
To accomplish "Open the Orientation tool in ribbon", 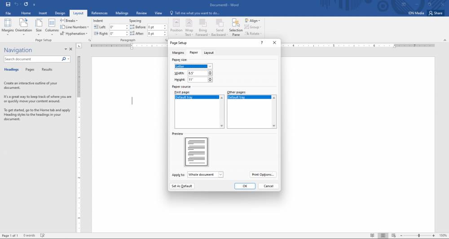I will click(23, 26).
